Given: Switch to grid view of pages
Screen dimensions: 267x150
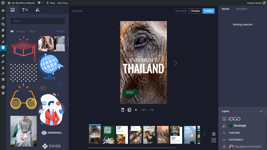Looking at the screenshot, I should [x=214, y=140].
